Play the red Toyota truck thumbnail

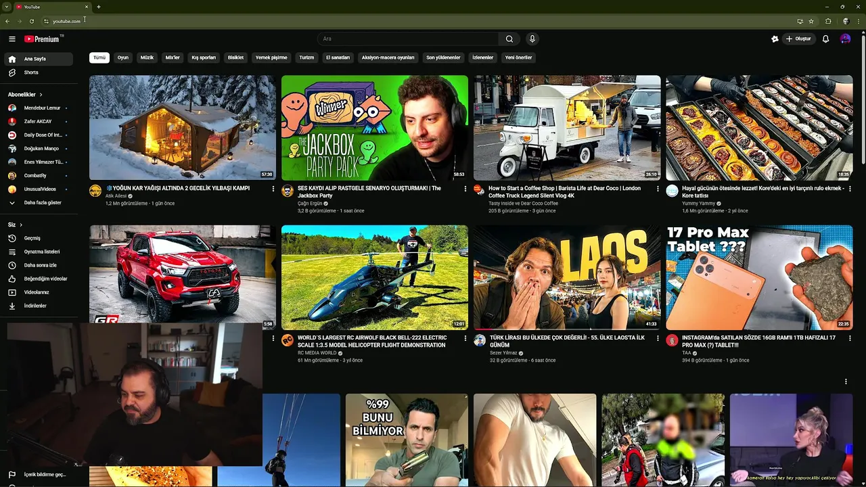183,274
